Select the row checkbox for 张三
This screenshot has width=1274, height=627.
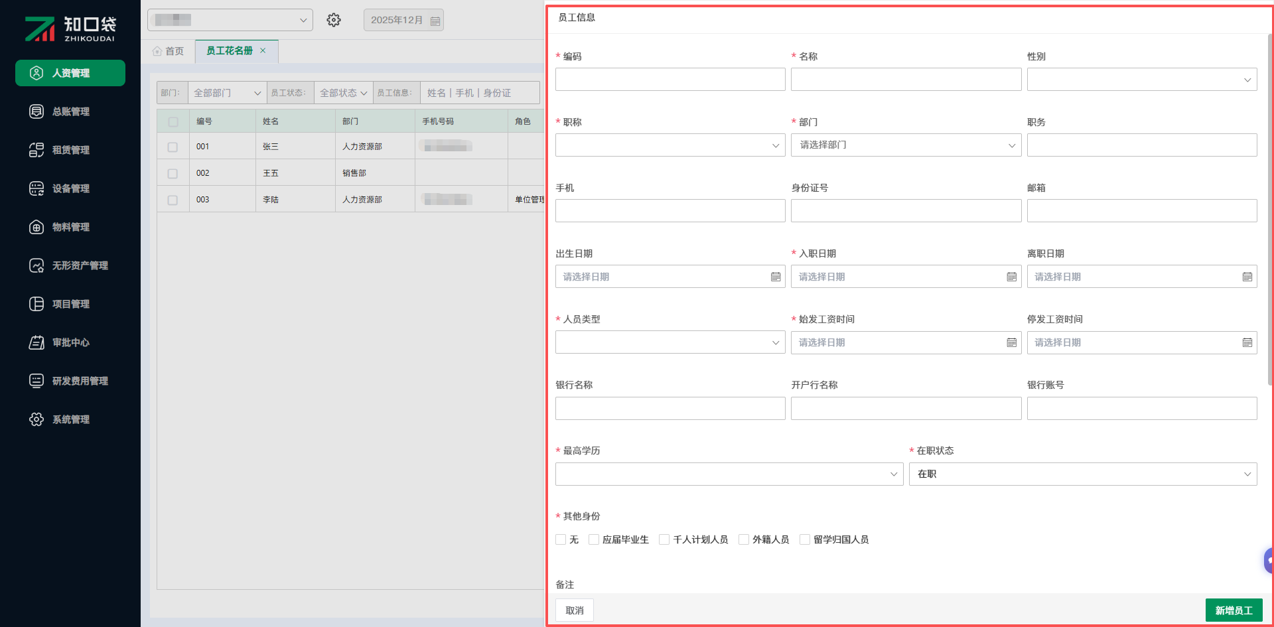[173, 147]
